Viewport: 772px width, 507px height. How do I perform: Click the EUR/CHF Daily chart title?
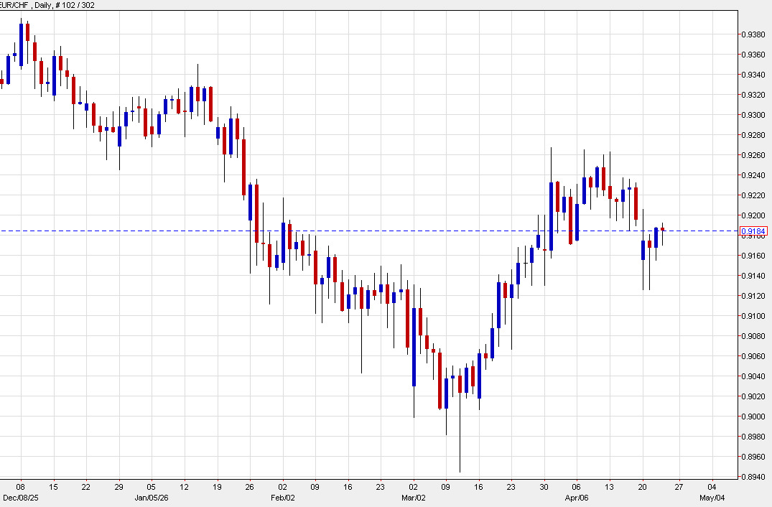(24, 5)
